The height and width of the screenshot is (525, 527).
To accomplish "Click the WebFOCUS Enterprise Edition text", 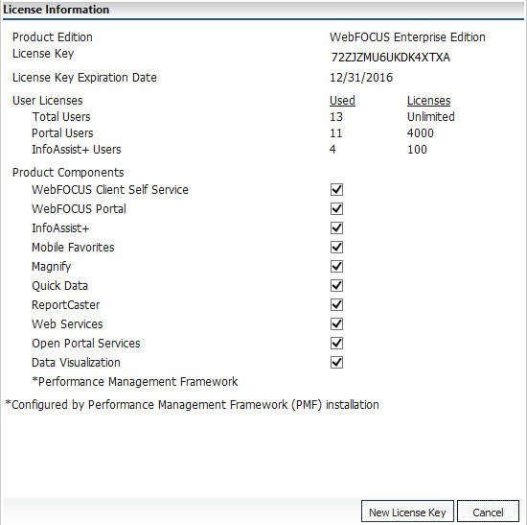I will pyautogui.click(x=407, y=37).
